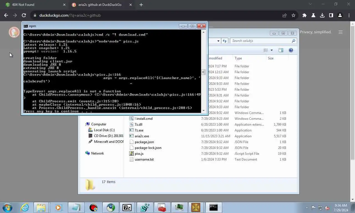The image size is (355, 213).
Task: Select Minecraft and DOOM drive in tree
Action: 108,142
